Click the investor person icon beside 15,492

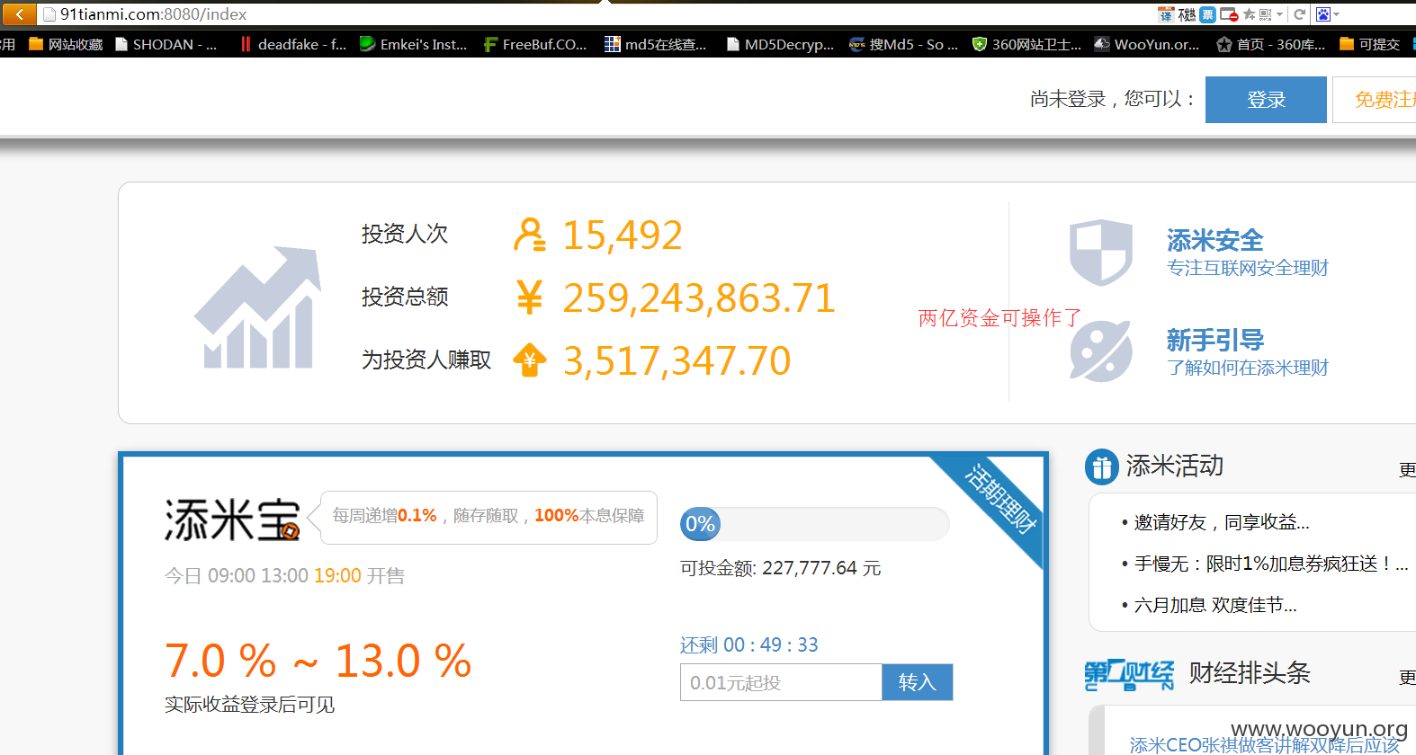tap(529, 235)
